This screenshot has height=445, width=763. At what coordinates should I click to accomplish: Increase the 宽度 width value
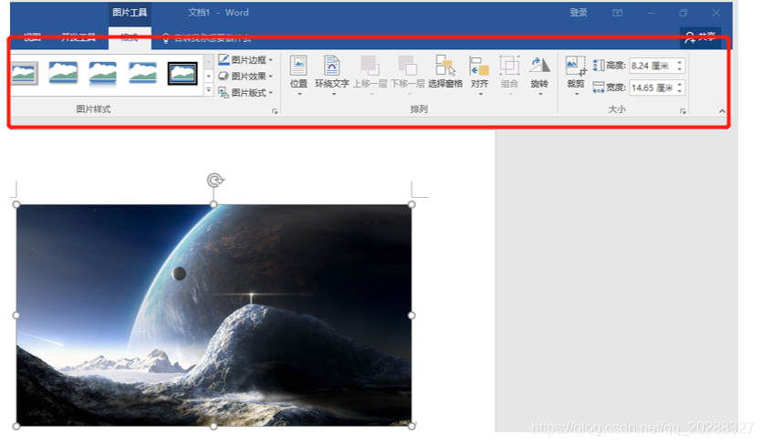pyautogui.click(x=680, y=84)
